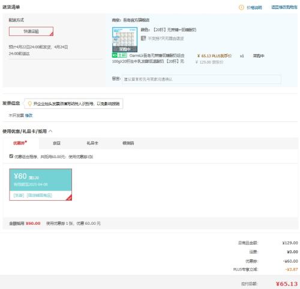Click 返回修改购物车 link

click(284, 7)
